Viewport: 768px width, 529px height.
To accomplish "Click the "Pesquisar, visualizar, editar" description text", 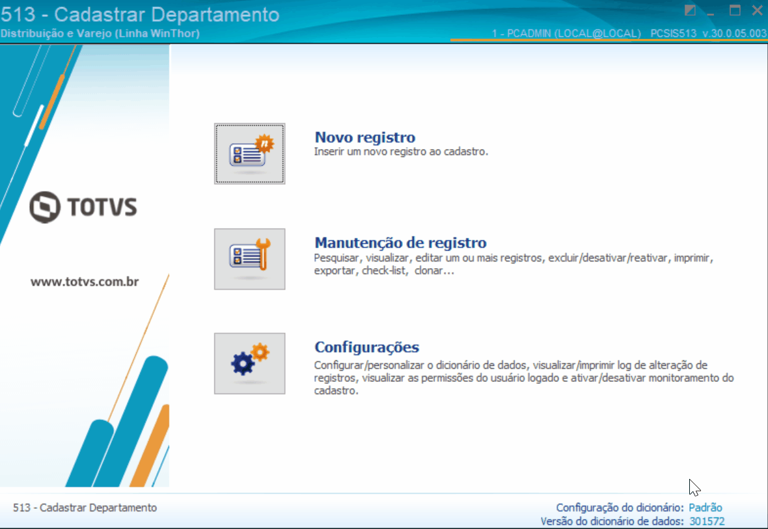I will tap(514, 264).
